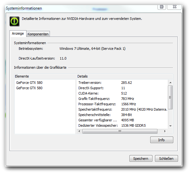Close the Systeminformationen window with X
This screenshot has width=190, height=174.
(175, 7)
